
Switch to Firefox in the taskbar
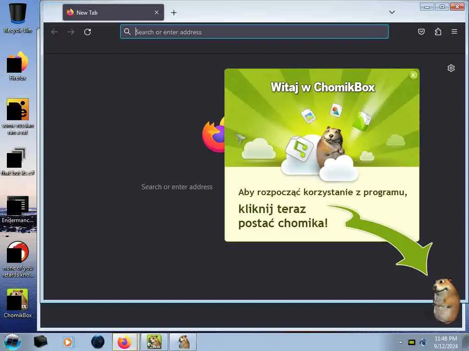(x=125, y=342)
